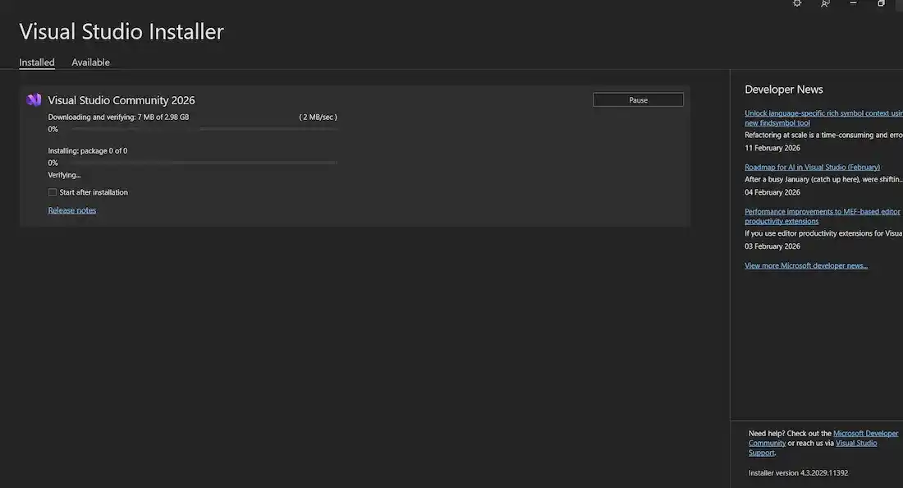
Task: Open the Release notes link
Action: (72, 210)
